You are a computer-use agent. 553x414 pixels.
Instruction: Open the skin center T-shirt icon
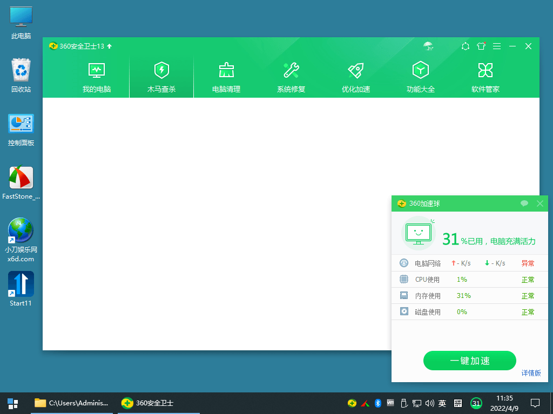[x=481, y=46]
